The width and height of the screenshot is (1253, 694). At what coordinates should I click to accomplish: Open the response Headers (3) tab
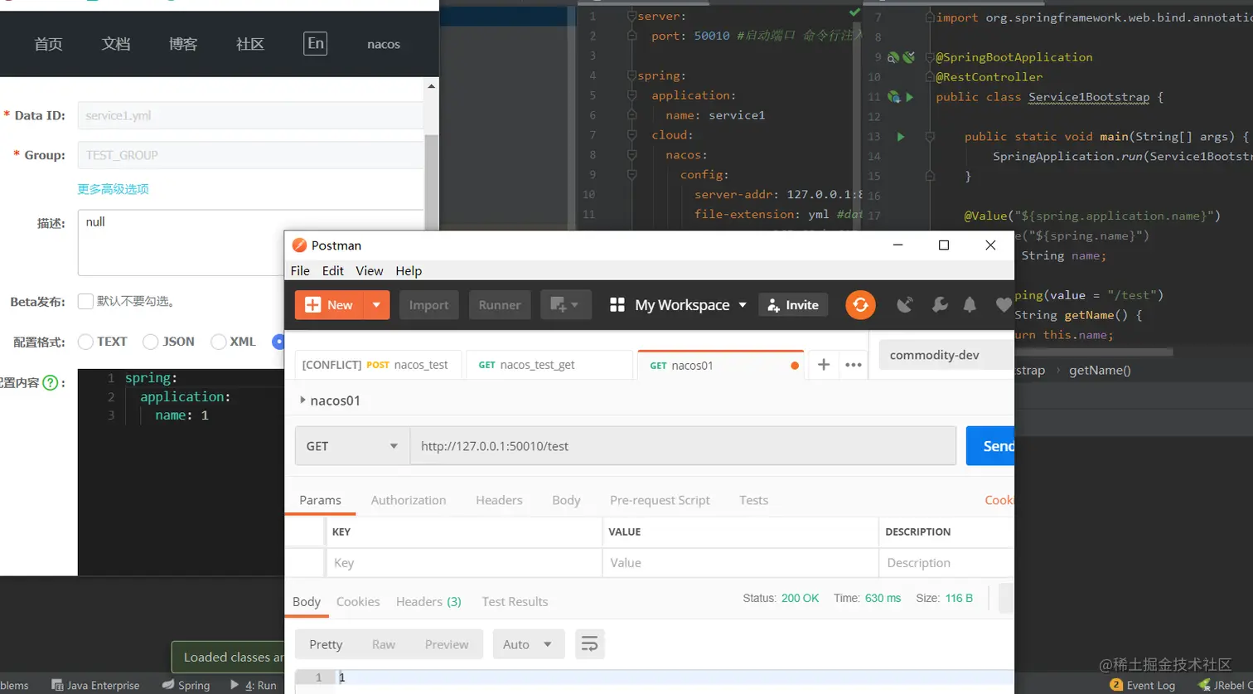click(x=428, y=601)
